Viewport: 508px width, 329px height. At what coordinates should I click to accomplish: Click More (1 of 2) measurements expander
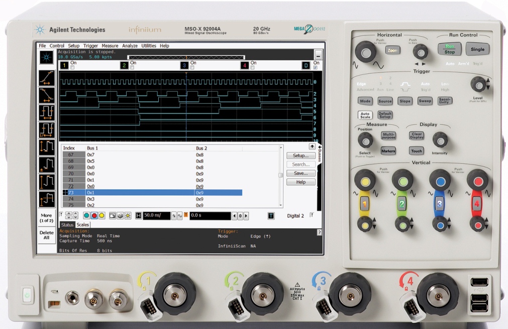(x=46, y=218)
